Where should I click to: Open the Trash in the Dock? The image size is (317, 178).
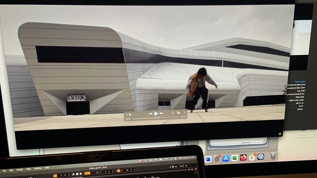pos(273,156)
